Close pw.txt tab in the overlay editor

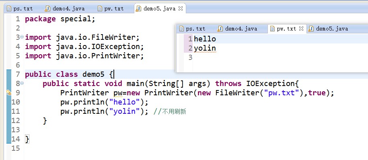[301, 29]
